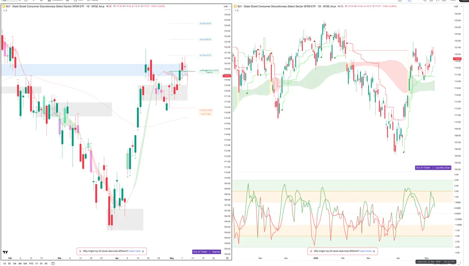This screenshot has height=266, width=469.
Task: Open the USD currency dropdown in left chart
Action: click(226, 7)
